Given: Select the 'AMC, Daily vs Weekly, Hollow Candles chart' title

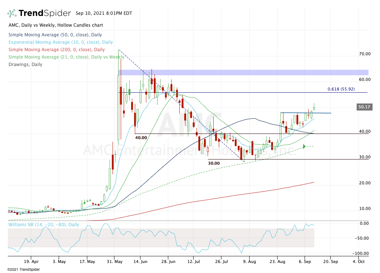Looking at the screenshot, I should coord(56,25).
